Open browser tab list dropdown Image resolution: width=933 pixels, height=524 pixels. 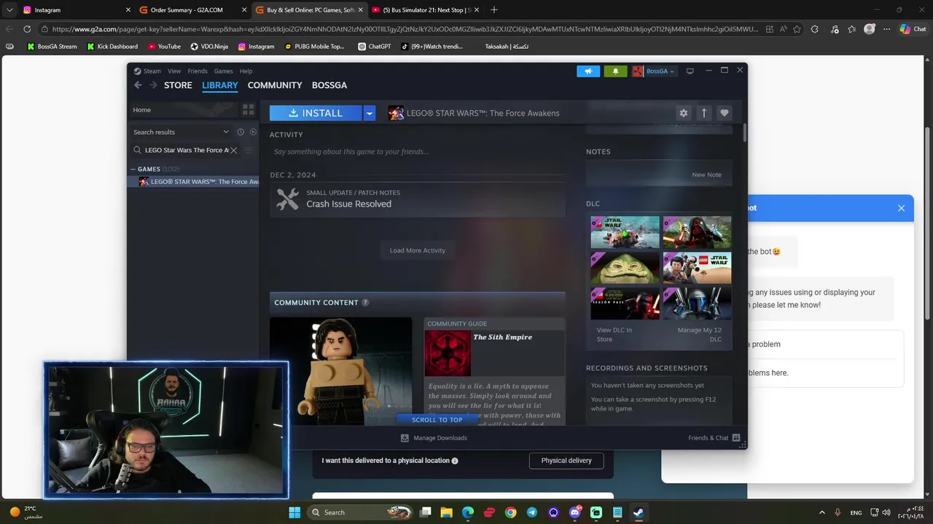(x=9, y=10)
